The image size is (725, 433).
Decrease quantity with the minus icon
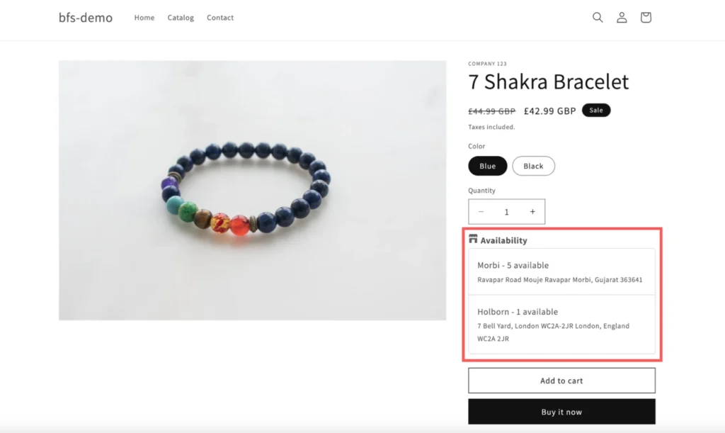tap(481, 212)
